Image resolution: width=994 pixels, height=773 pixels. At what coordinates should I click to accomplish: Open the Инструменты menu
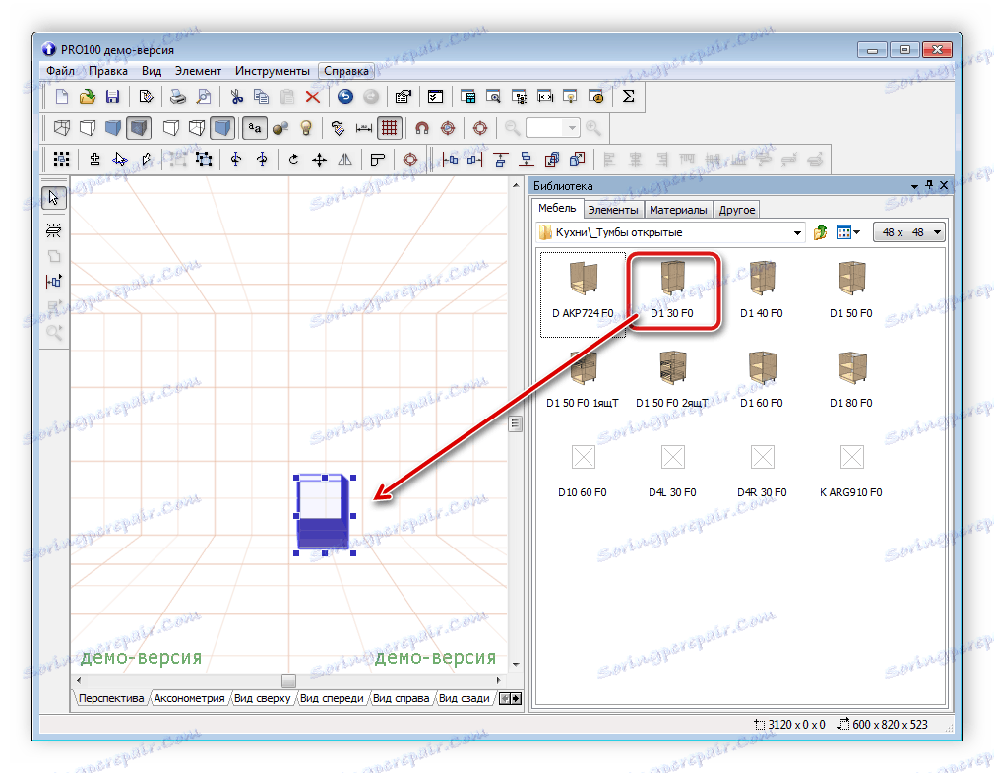[x=272, y=71]
